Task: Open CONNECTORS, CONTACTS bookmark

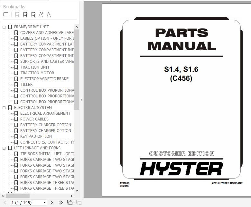Action: 47,142
